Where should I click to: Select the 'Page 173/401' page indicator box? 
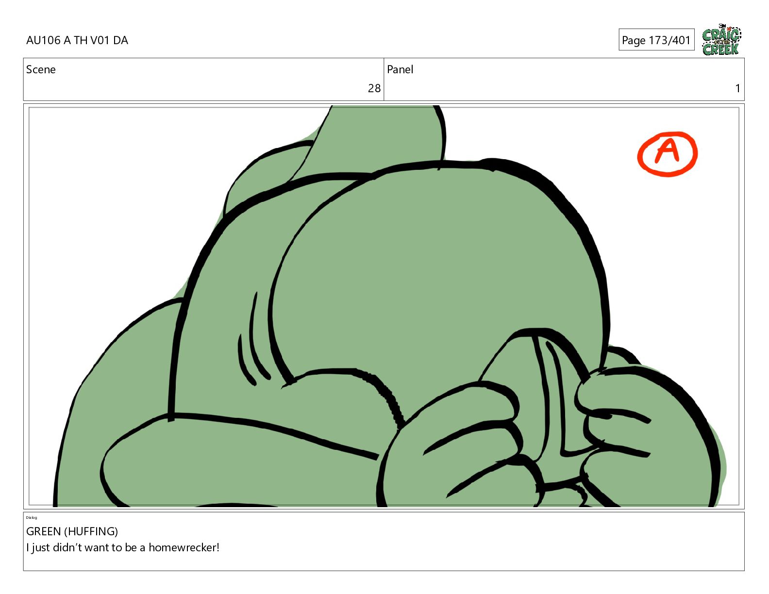coord(656,40)
